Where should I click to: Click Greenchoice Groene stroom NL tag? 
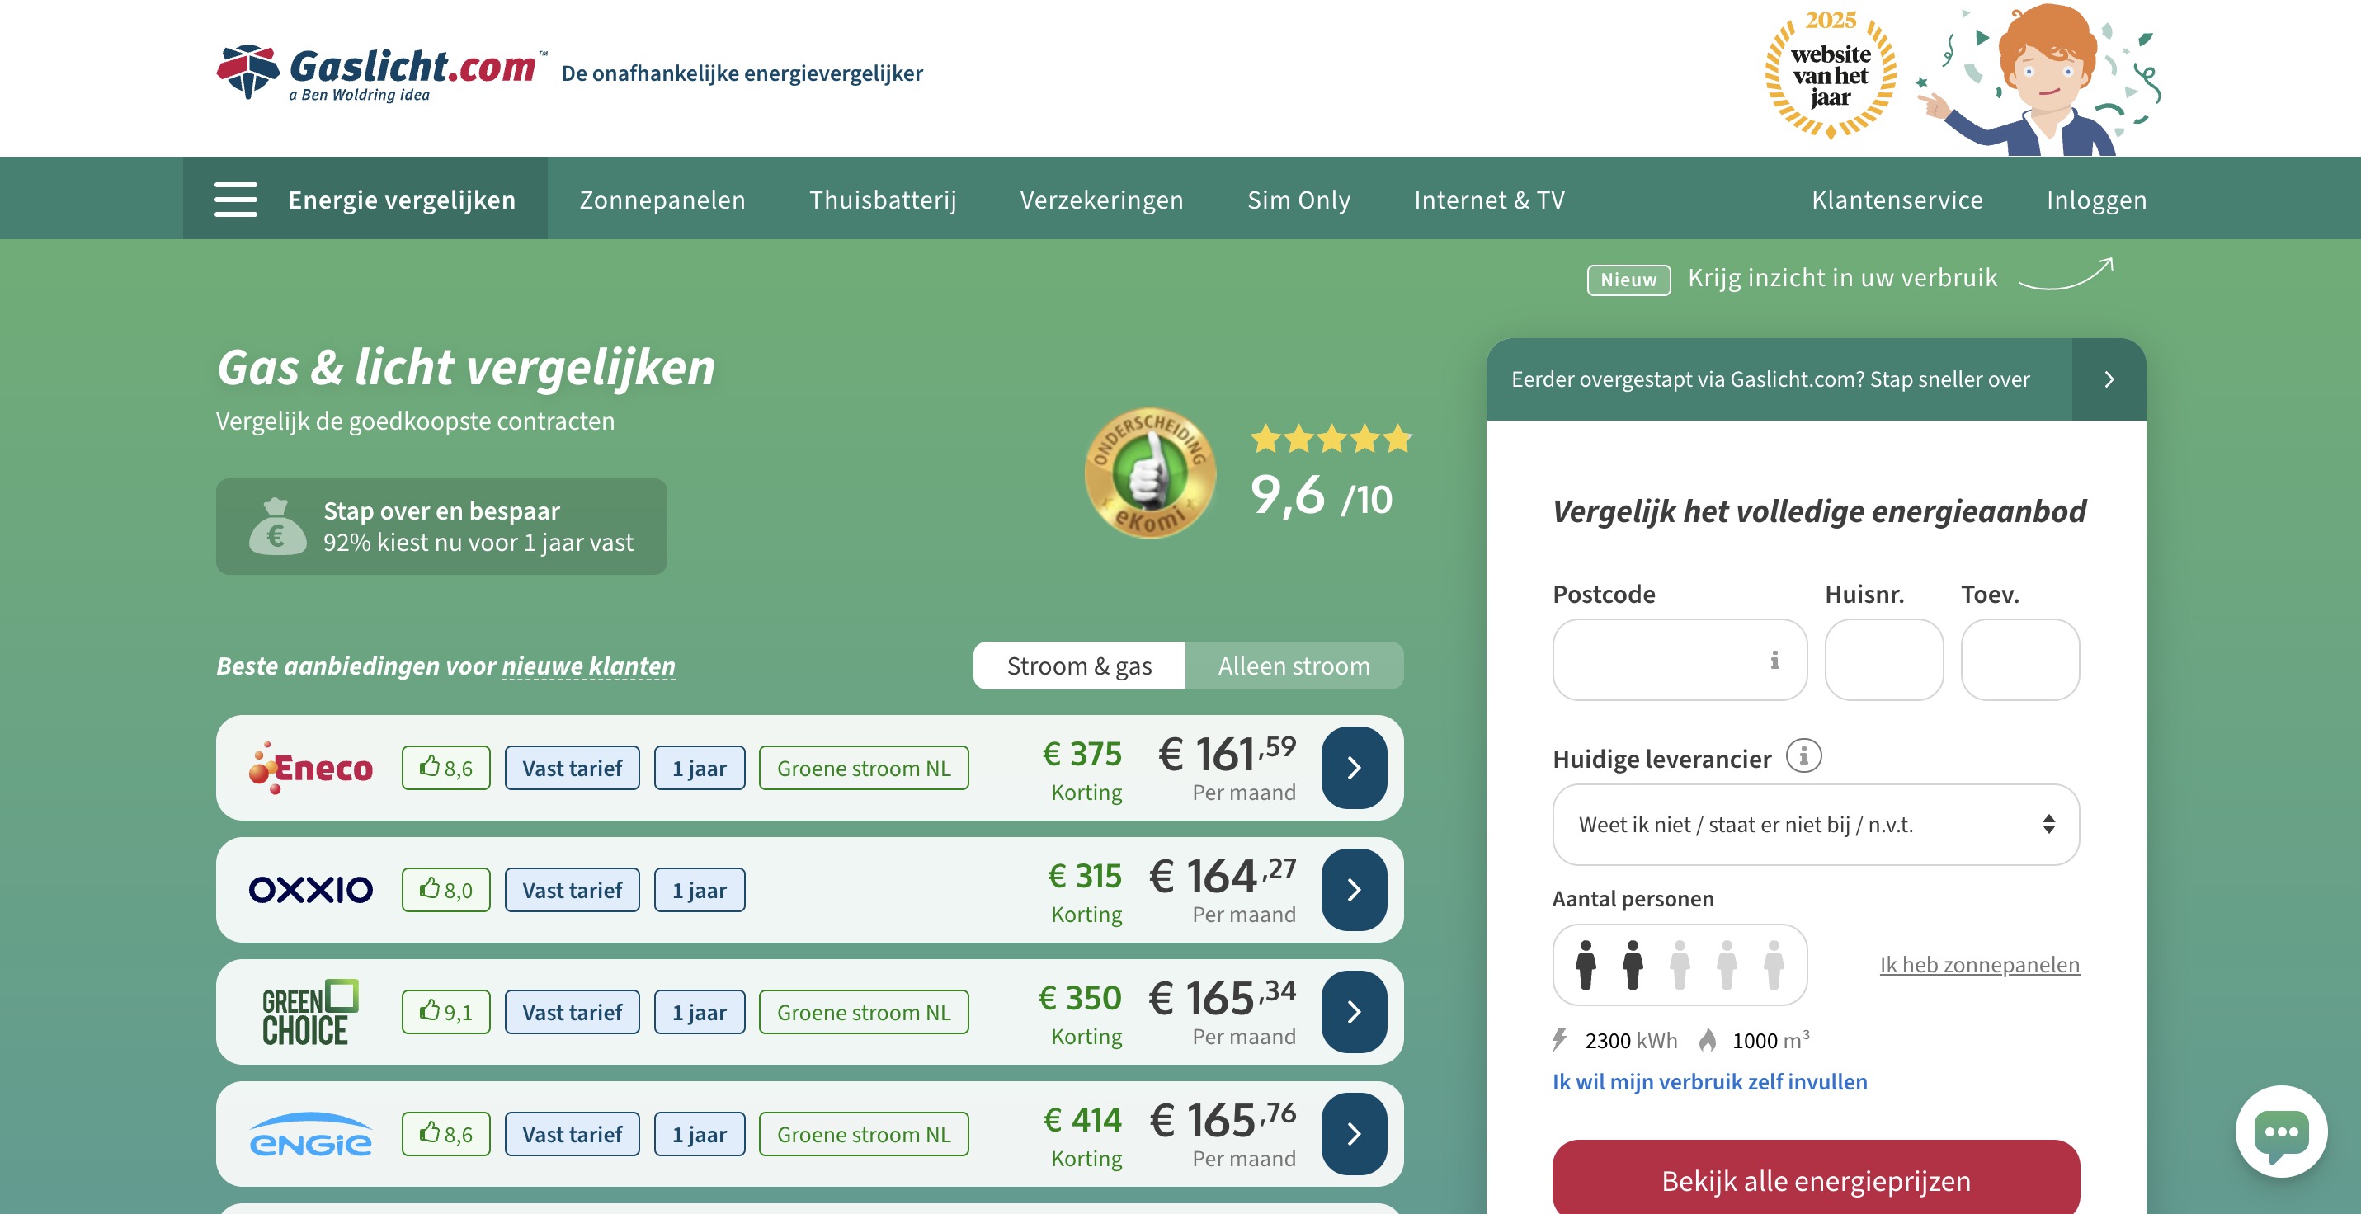(x=864, y=1011)
